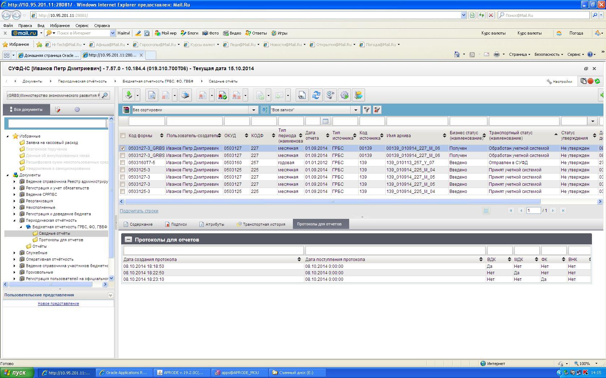Screen dimensions: 606x378
Task: Open 'Съемный диск (E:)' from taskbar
Action: click(297, 373)
